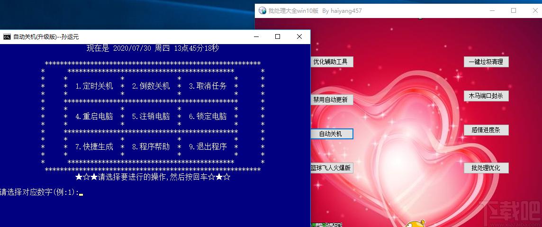The width and height of the screenshot is (542, 227).
Task: Click the 请选择要进行的操作 instruction line
Action: (x=153, y=177)
